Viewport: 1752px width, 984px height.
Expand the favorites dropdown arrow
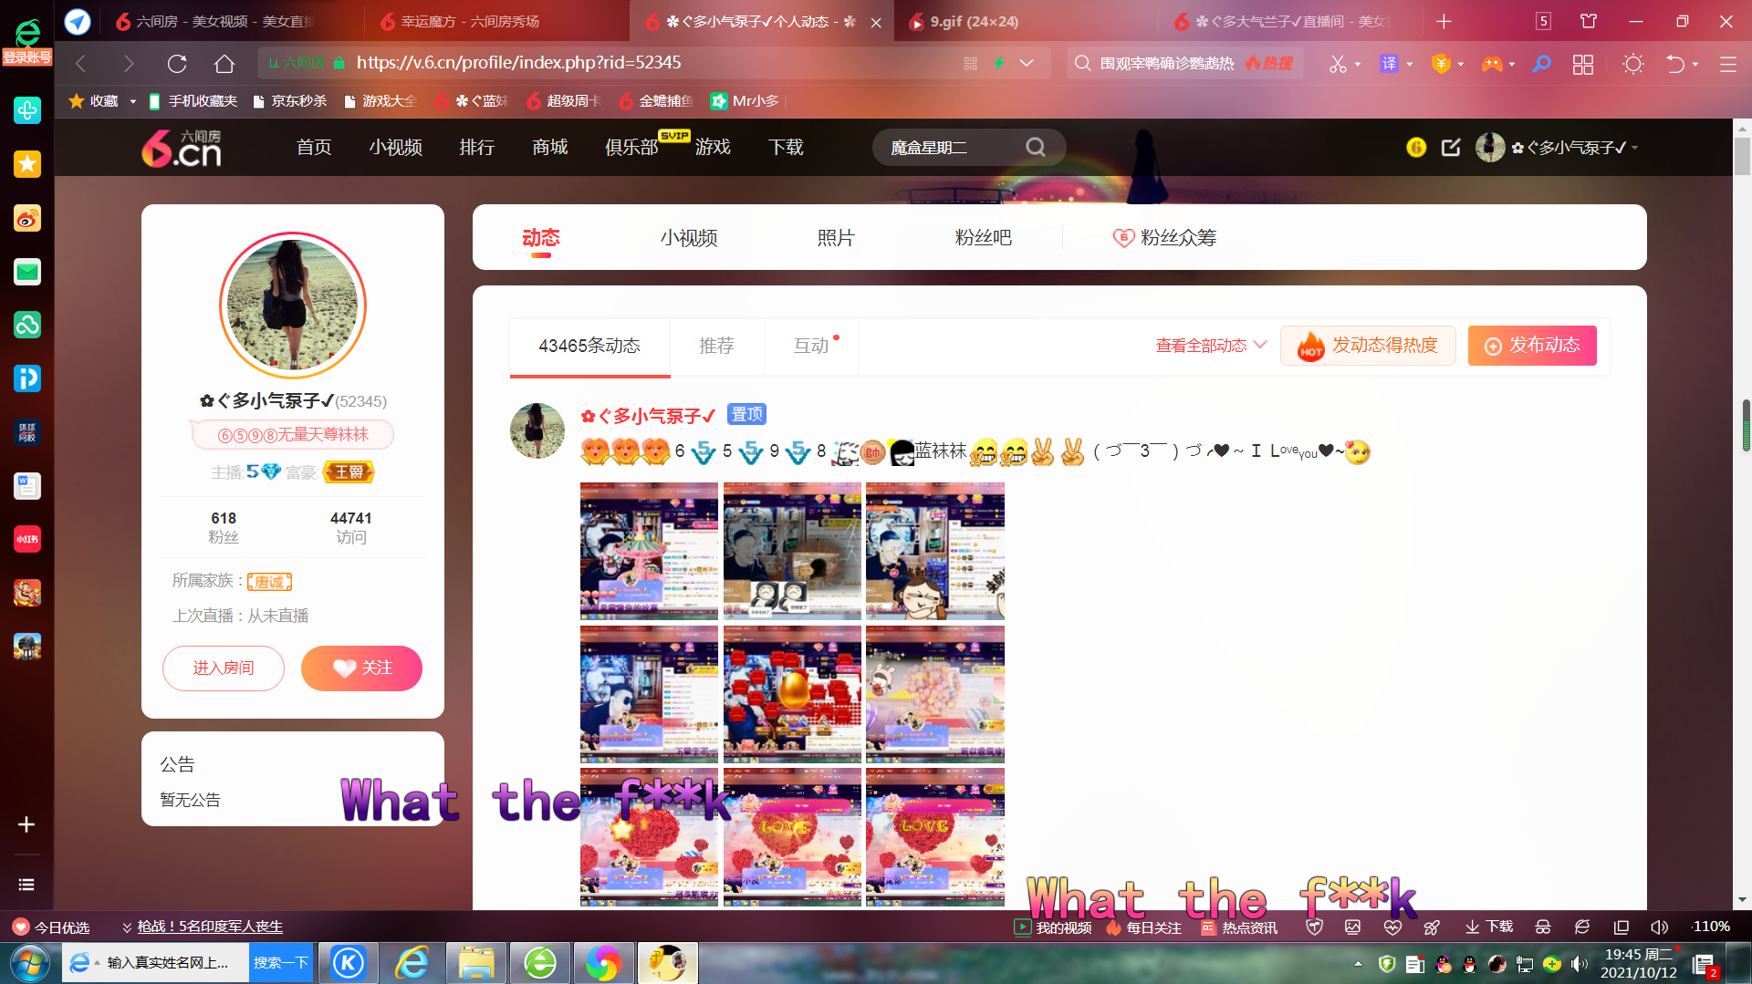coord(132,101)
